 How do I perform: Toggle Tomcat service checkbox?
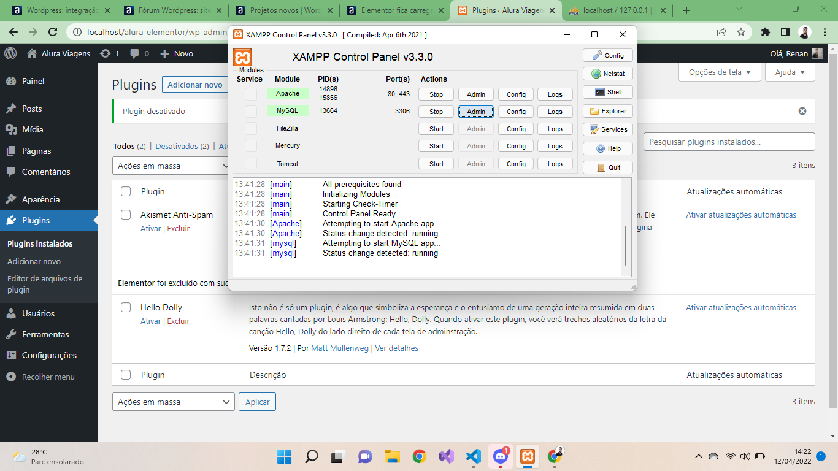point(251,164)
